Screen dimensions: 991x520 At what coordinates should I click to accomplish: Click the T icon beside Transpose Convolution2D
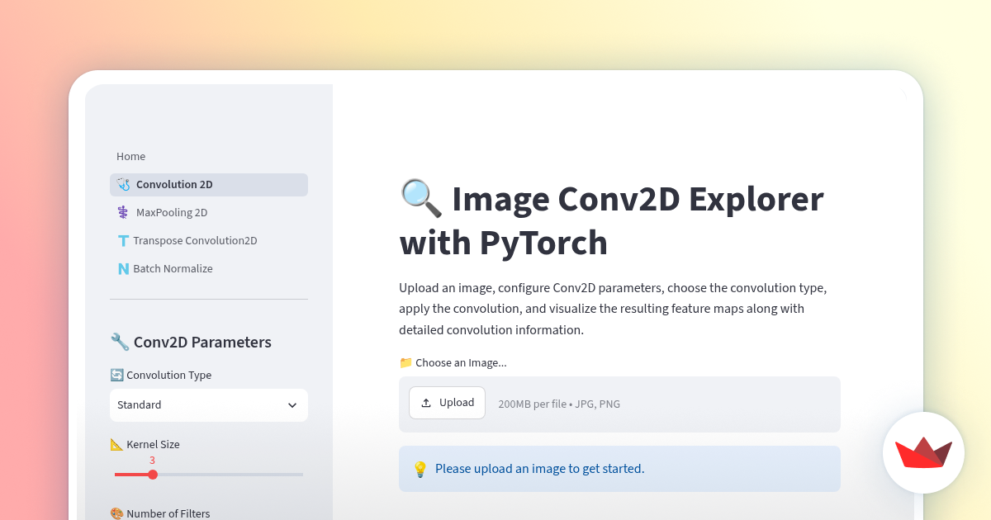123,241
